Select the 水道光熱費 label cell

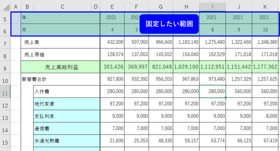coord(66,141)
